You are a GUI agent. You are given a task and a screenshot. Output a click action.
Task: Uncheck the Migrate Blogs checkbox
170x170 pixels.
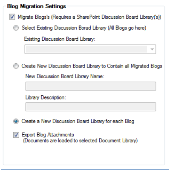click(12, 17)
